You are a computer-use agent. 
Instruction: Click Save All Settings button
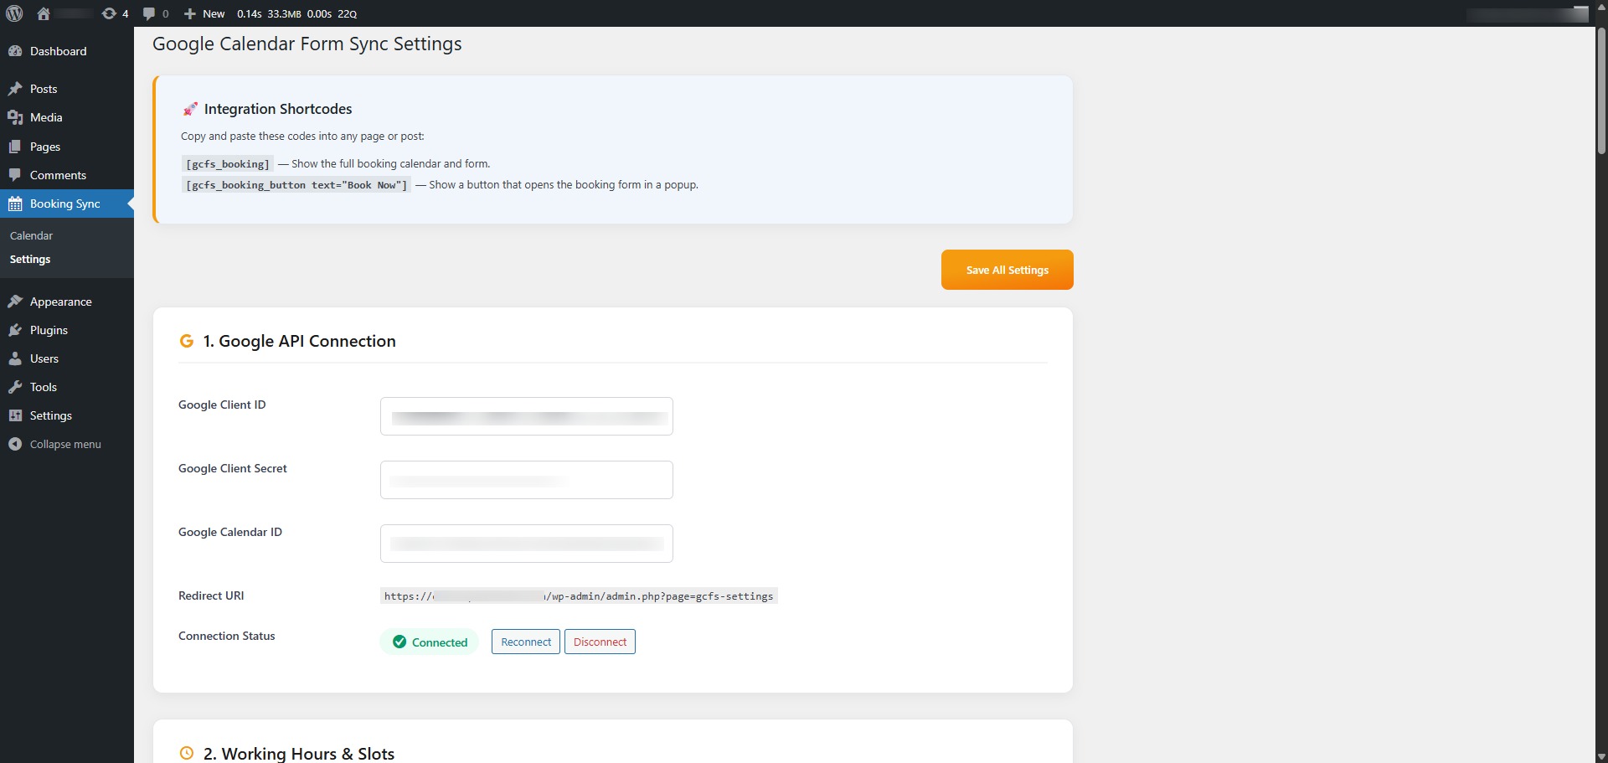coord(1007,270)
